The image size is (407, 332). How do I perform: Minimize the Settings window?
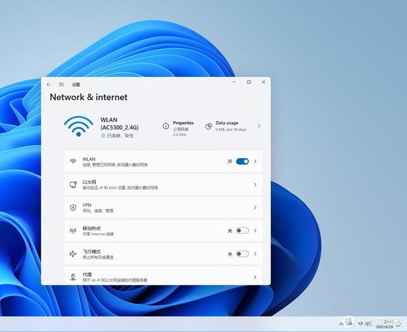[x=235, y=82]
